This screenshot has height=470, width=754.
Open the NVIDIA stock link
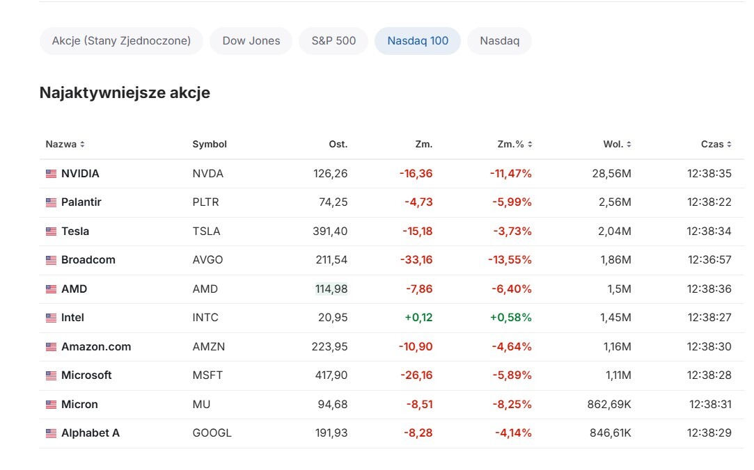coord(80,174)
